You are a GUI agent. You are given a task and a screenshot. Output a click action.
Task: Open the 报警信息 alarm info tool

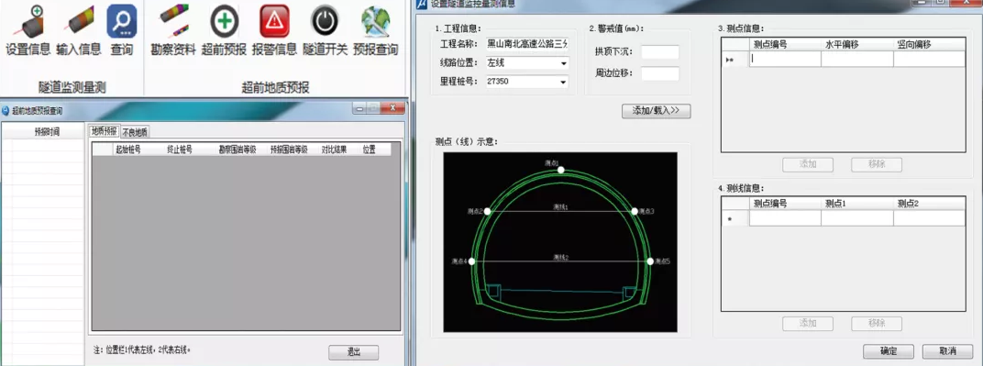coord(274,30)
